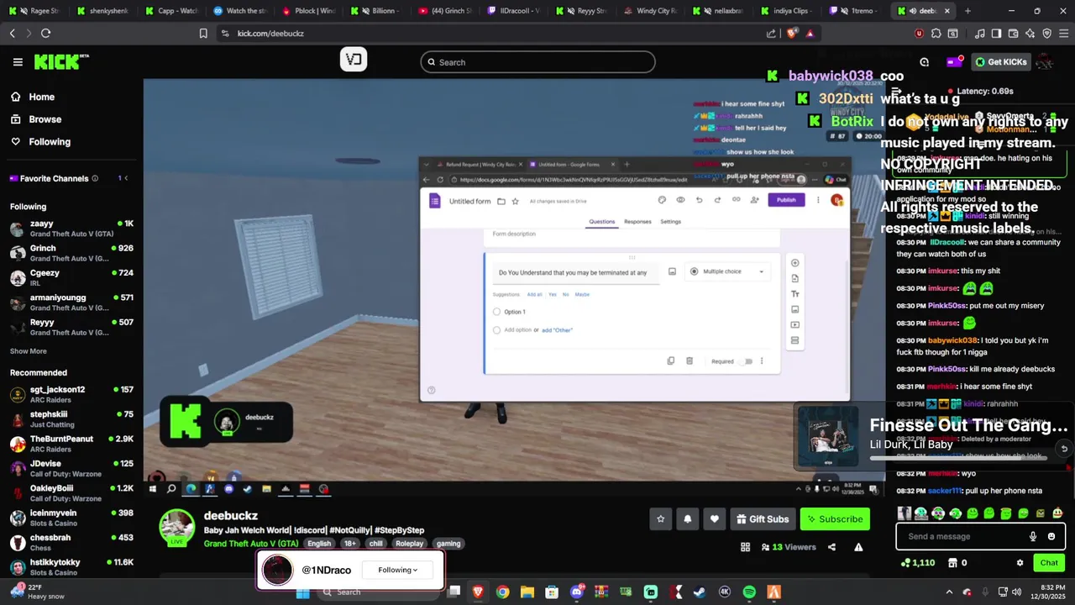Viewport: 1075px width, 605px height.
Task: Click the browser back arrow
Action: [12, 33]
